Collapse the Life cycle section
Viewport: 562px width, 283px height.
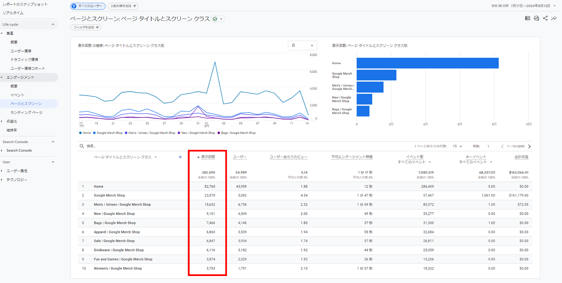pos(53,25)
